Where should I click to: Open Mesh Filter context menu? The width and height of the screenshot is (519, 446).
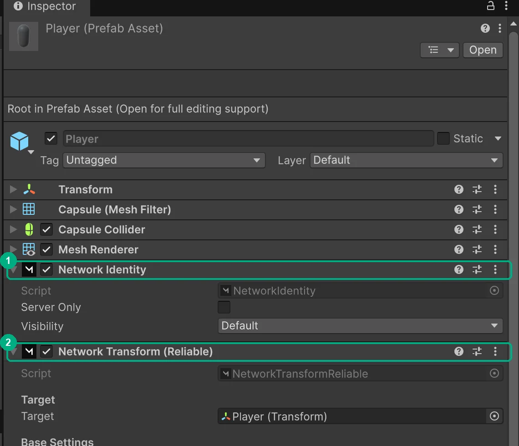click(495, 209)
